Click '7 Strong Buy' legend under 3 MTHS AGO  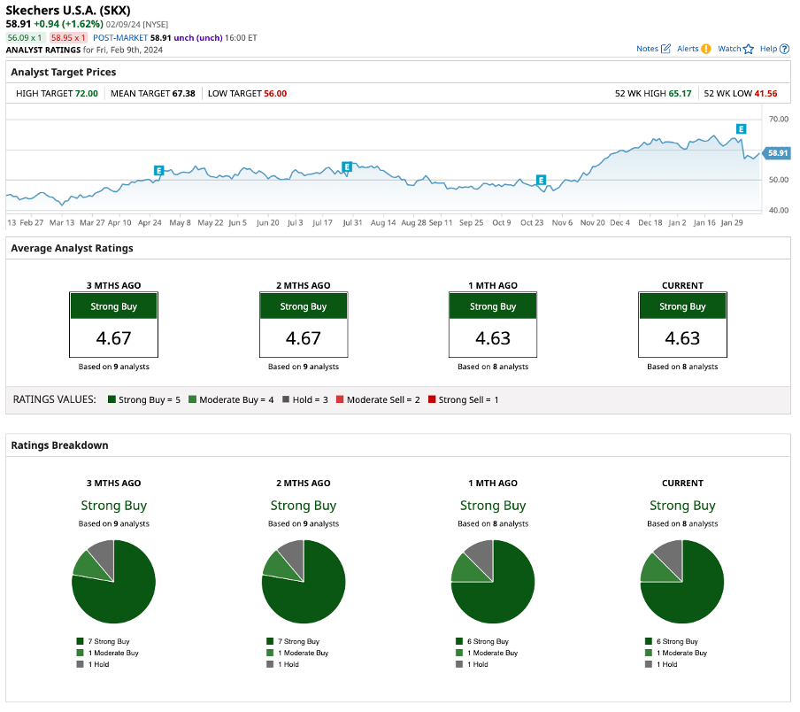(x=103, y=641)
